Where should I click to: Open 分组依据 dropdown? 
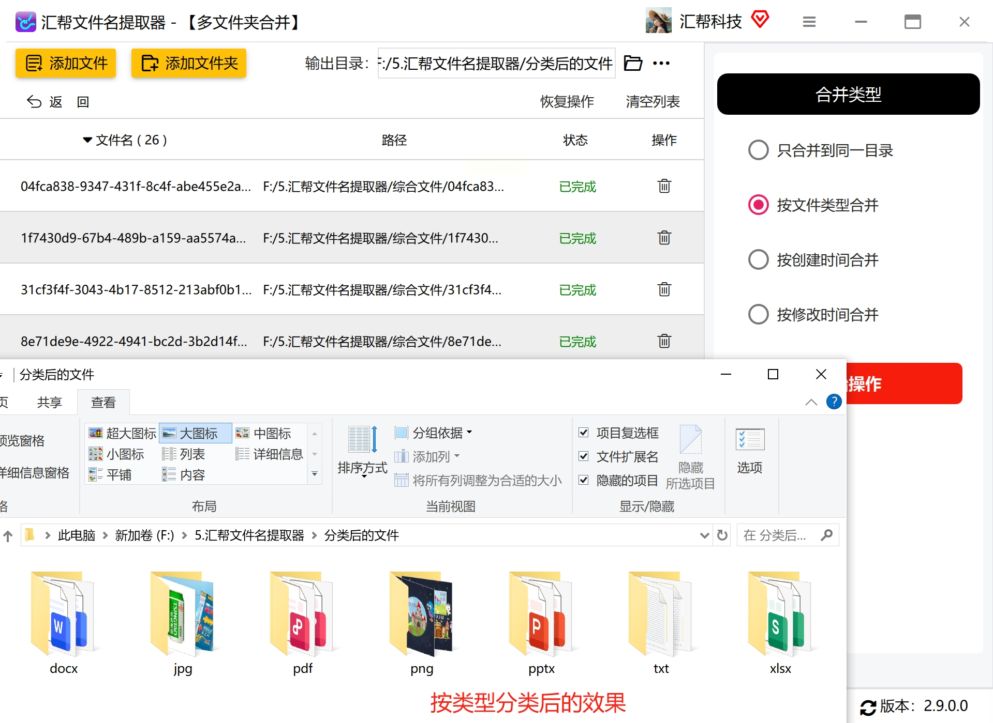pyautogui.click(x=434, y=433)
